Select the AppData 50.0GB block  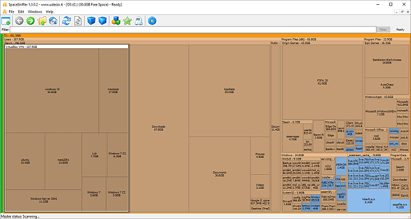tap(229, 91)
